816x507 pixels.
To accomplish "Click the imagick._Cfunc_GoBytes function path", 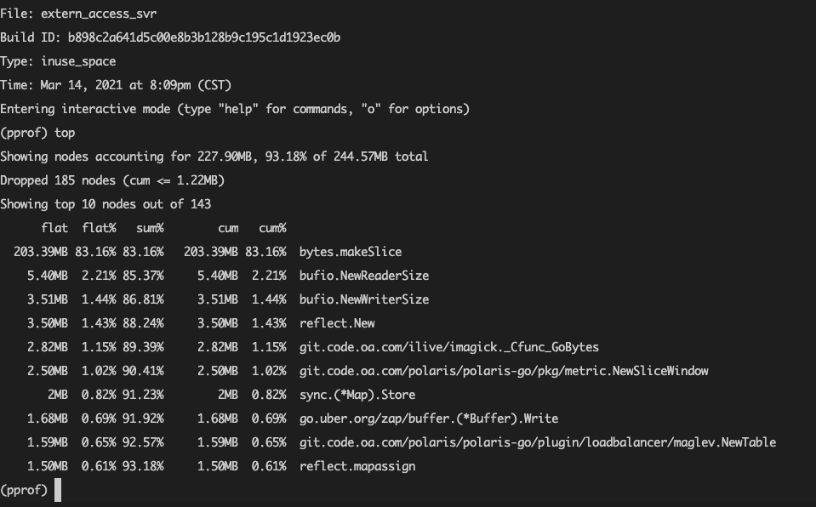I will [448, 347].
